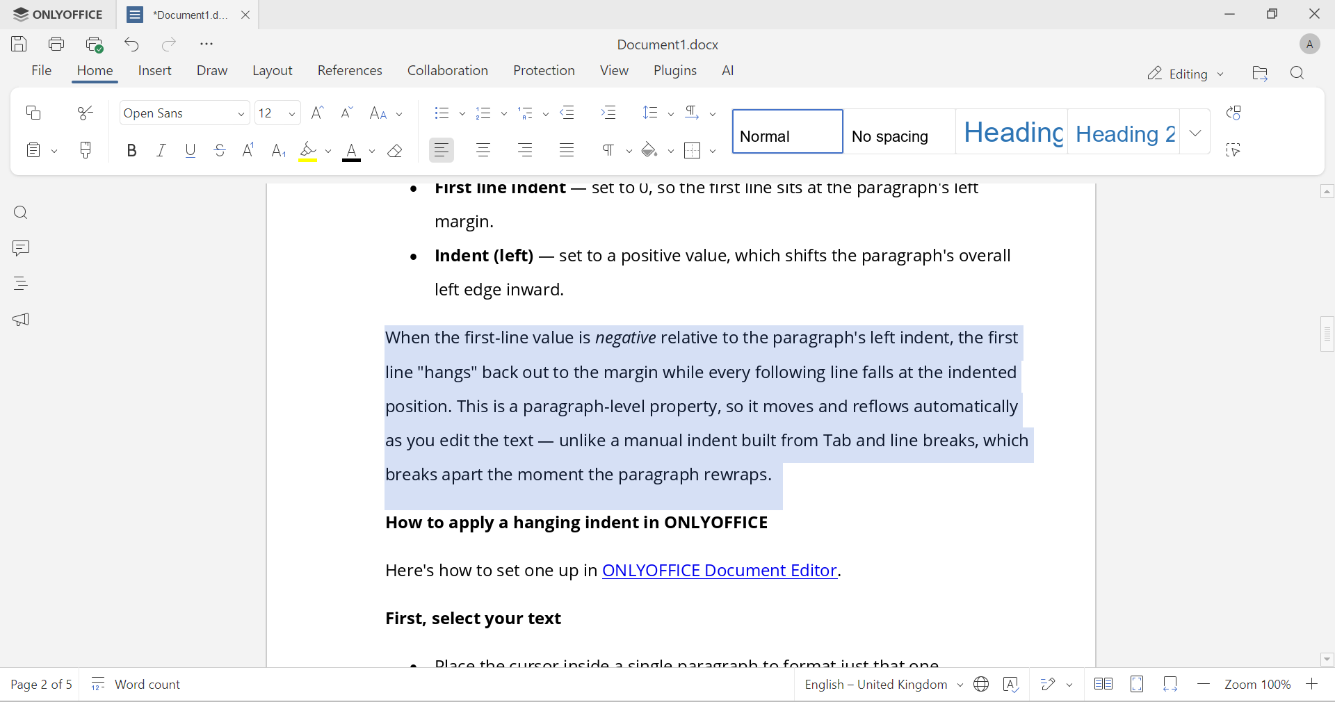
Task: Toggle underline formatting
Action: tap(191, 151)
